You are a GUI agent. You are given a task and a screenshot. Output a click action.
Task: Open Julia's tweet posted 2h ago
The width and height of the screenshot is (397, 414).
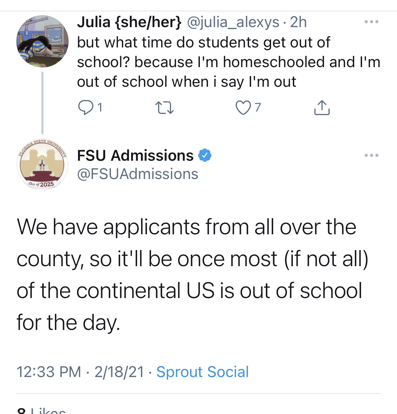coord(299,22)
